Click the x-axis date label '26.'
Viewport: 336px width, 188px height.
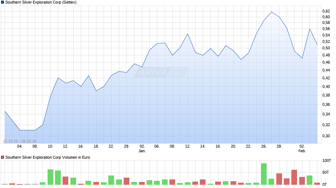coord(264,146)
